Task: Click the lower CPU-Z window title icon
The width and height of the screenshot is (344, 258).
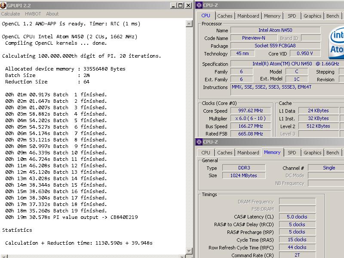Action: click(199, 142)
